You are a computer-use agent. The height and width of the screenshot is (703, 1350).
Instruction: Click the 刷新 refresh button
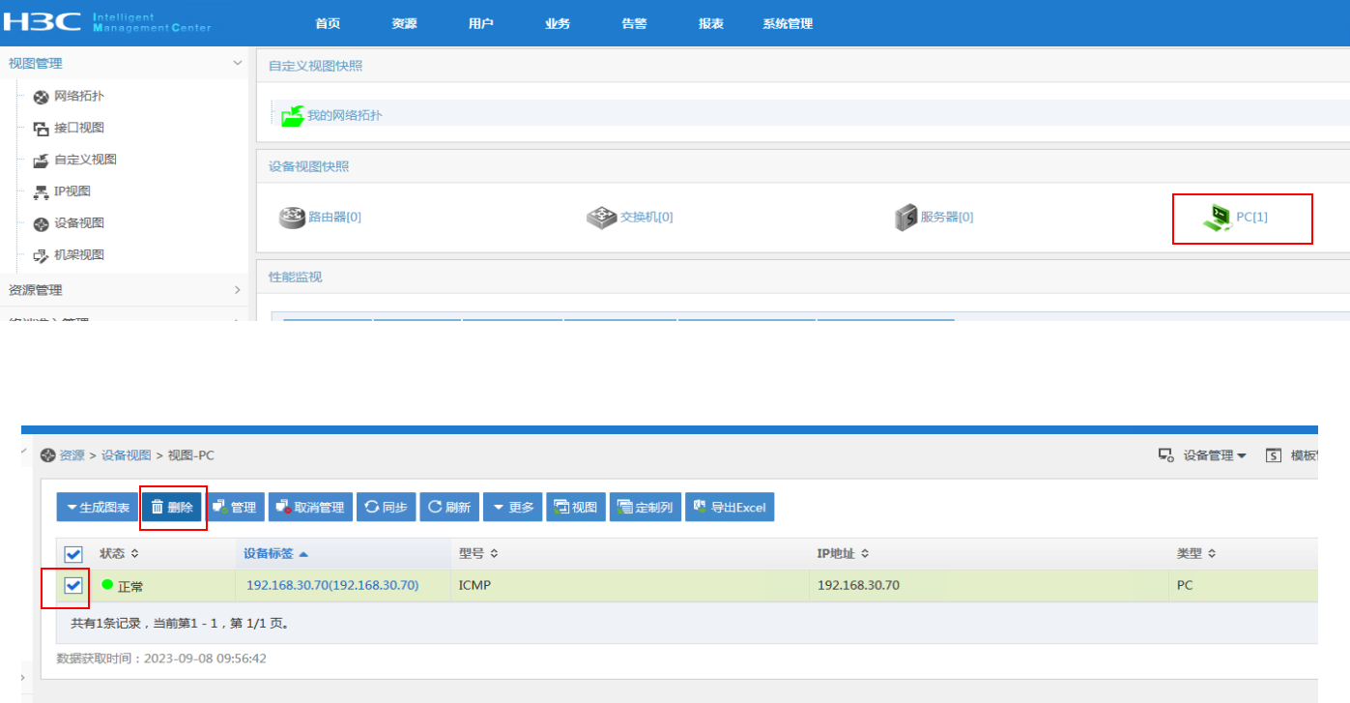[449, 508]
